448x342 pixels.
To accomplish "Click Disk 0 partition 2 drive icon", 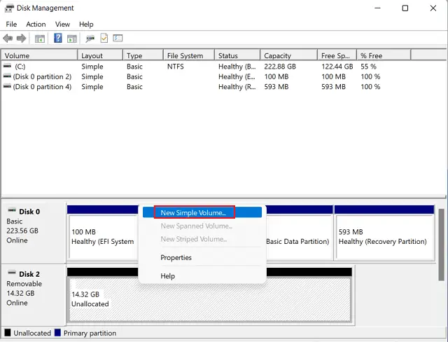I will pyautogui.click(x=7, y=76).
